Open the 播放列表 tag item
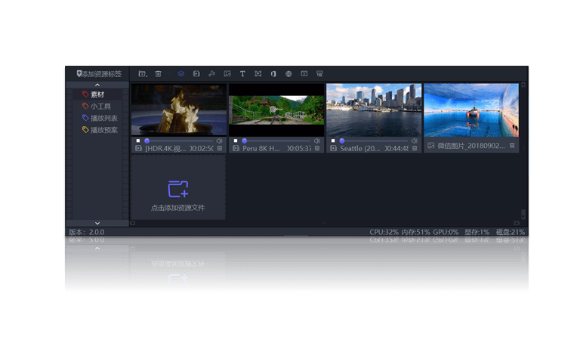Screen dimensions: 580x340 101,118
